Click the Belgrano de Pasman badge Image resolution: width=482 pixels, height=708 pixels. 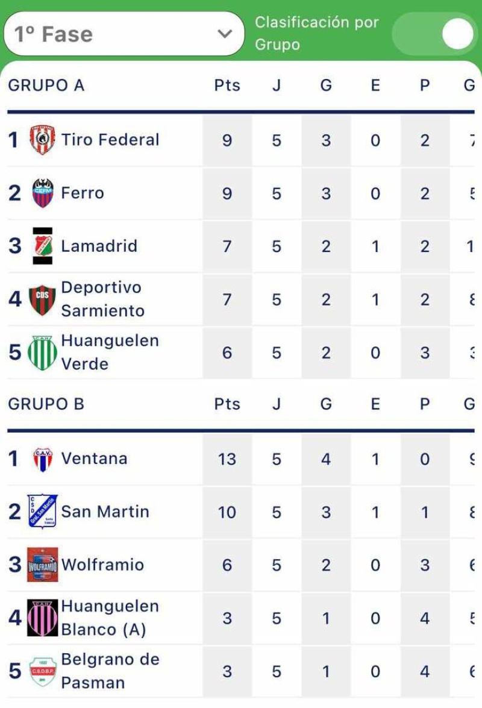pyautogui.click(x=42, y=671)
